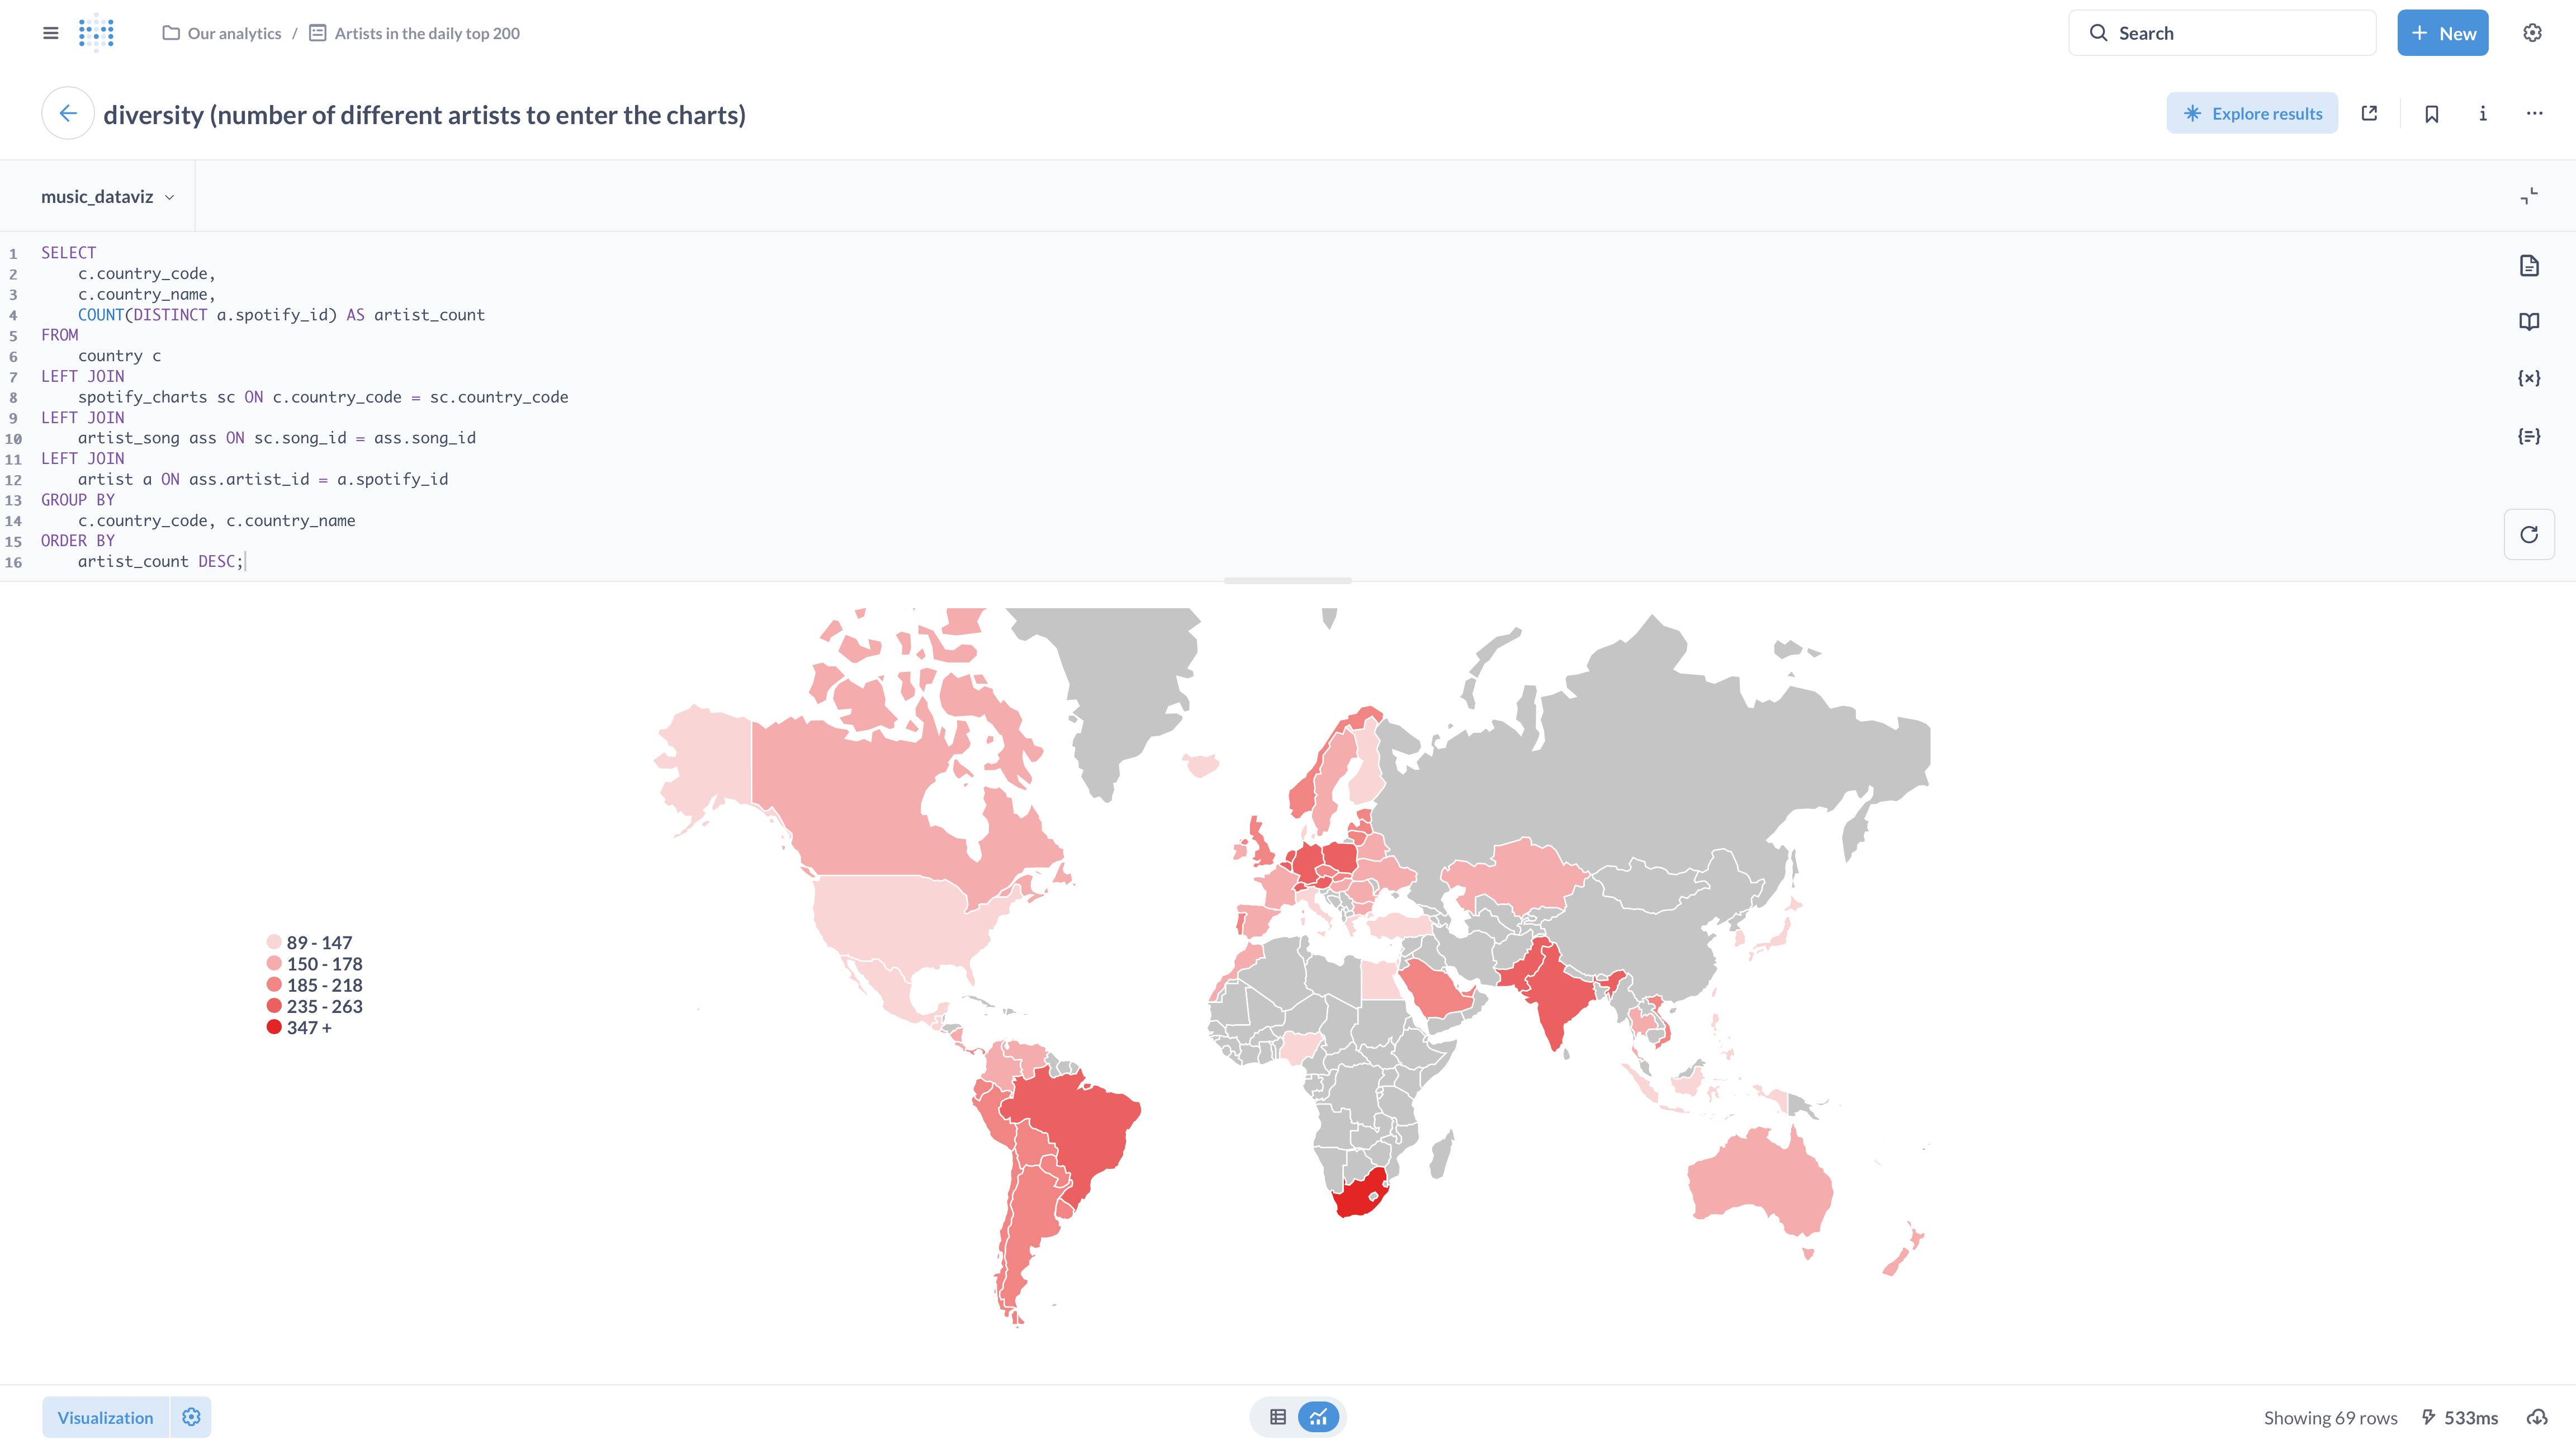Open the New creation menu
The height and width of the screenshot is (1449, 2576).
pos(2442,33)
